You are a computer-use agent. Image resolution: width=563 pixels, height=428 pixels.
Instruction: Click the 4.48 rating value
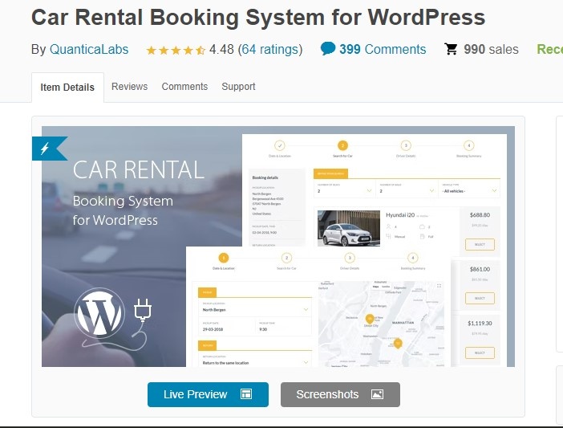click(x=221, y=49)
